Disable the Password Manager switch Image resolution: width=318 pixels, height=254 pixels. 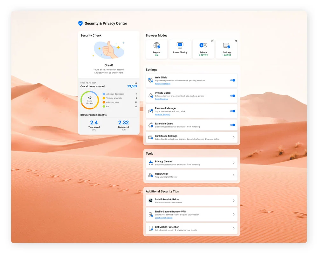233,111
